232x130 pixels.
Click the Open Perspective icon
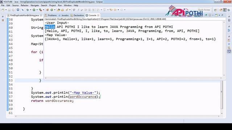[x=215, y=10]
